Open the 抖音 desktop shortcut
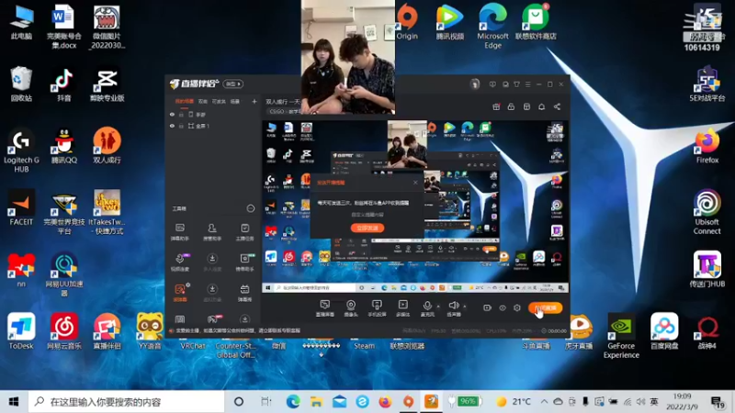Screen dimensions: 735x413 (63, 85)
